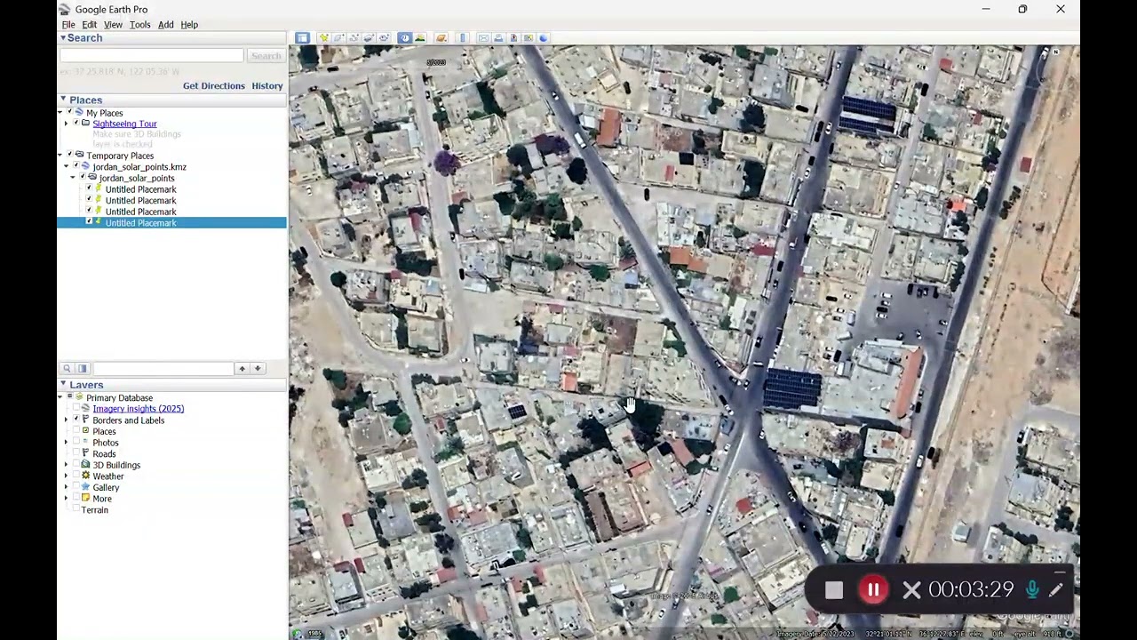Expand the 3D Buildings layer arrow
This screenshot has height=640, width=1137.
tap(66, 465)
